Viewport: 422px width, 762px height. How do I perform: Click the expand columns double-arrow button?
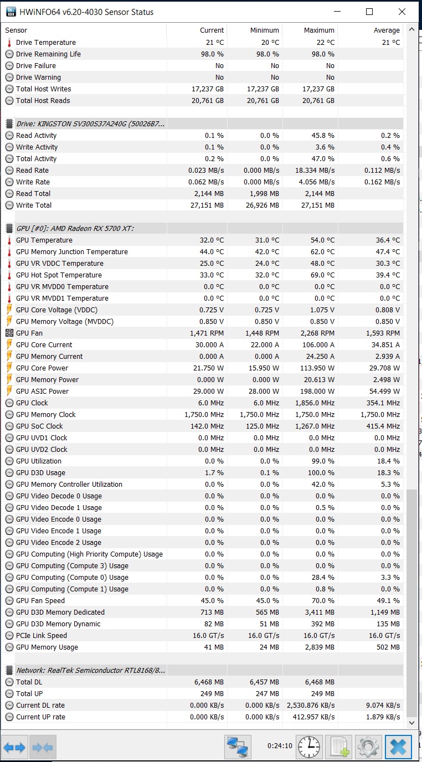(14, 748)
